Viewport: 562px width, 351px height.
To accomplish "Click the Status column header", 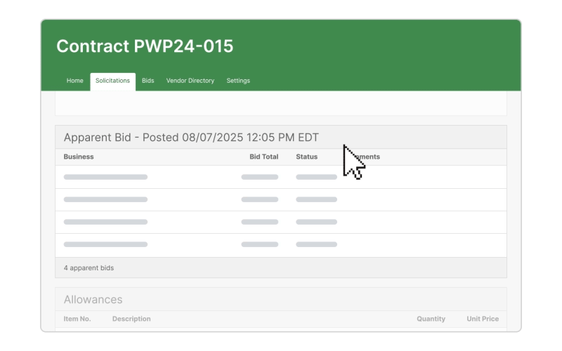I will coord(306,157).
